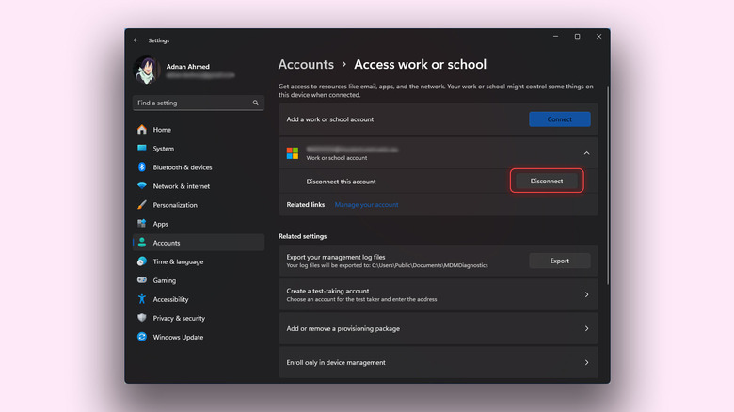Viewport: 734px width, 412px height.
Task: Click the blue Connect button
Action: (x=559, y=119)
